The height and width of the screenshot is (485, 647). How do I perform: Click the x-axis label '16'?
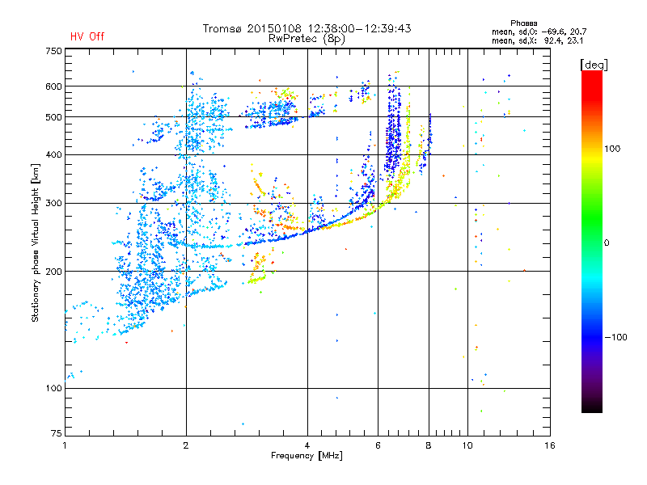pos(550,445)
